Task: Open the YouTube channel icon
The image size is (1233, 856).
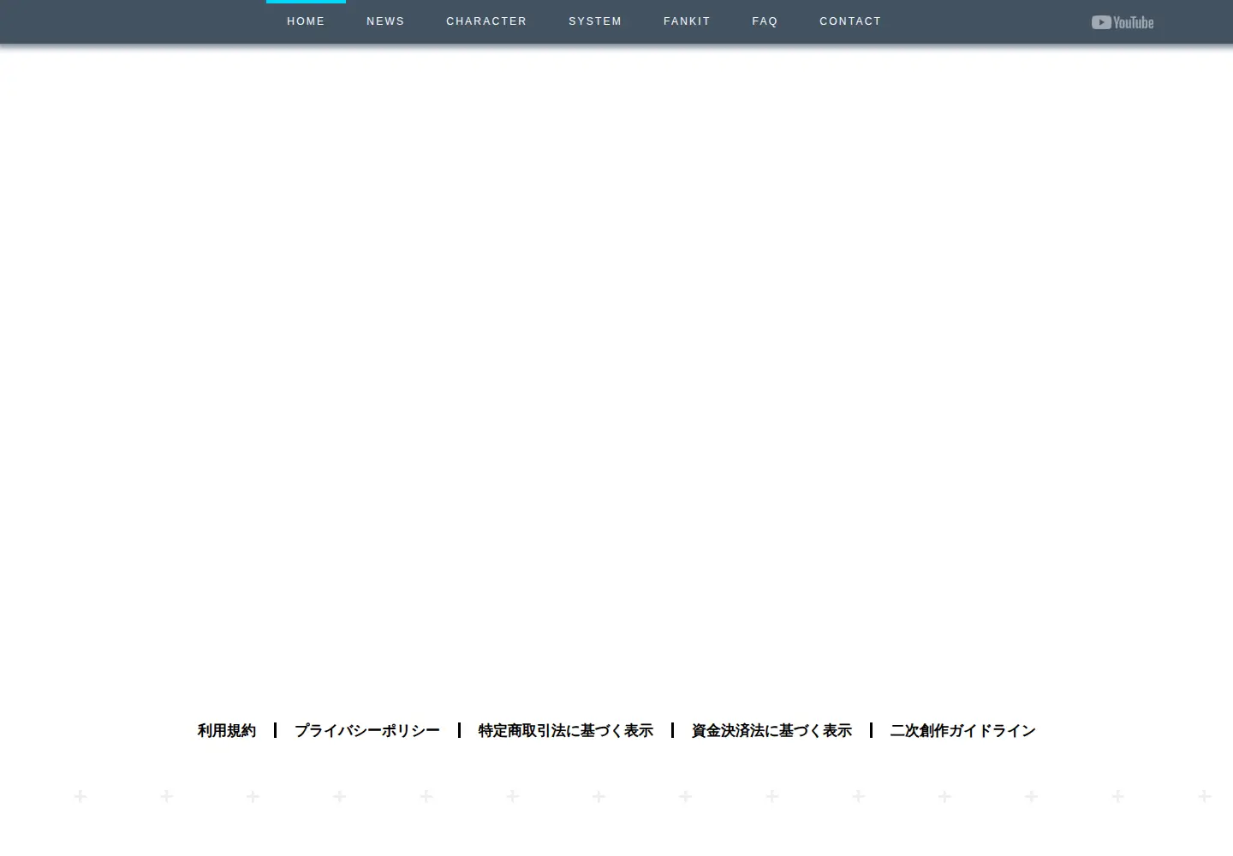Action: click(x=1122, y=22)
